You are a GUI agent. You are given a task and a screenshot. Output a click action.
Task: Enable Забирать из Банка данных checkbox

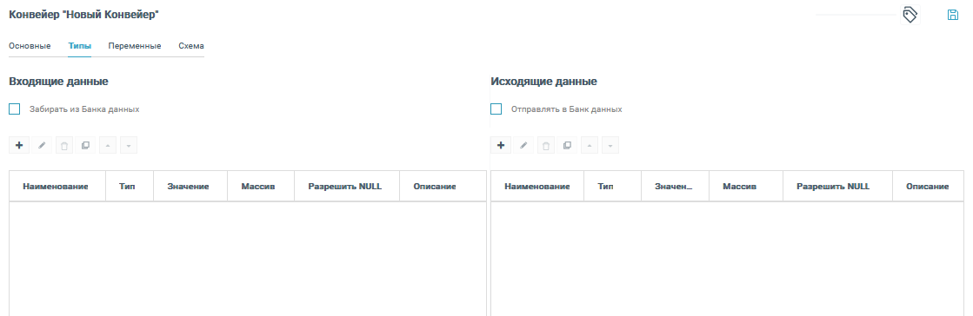coord(14,109)
